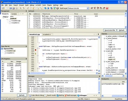
Task: Click the Save all files icon
Action: click(13, 8)
